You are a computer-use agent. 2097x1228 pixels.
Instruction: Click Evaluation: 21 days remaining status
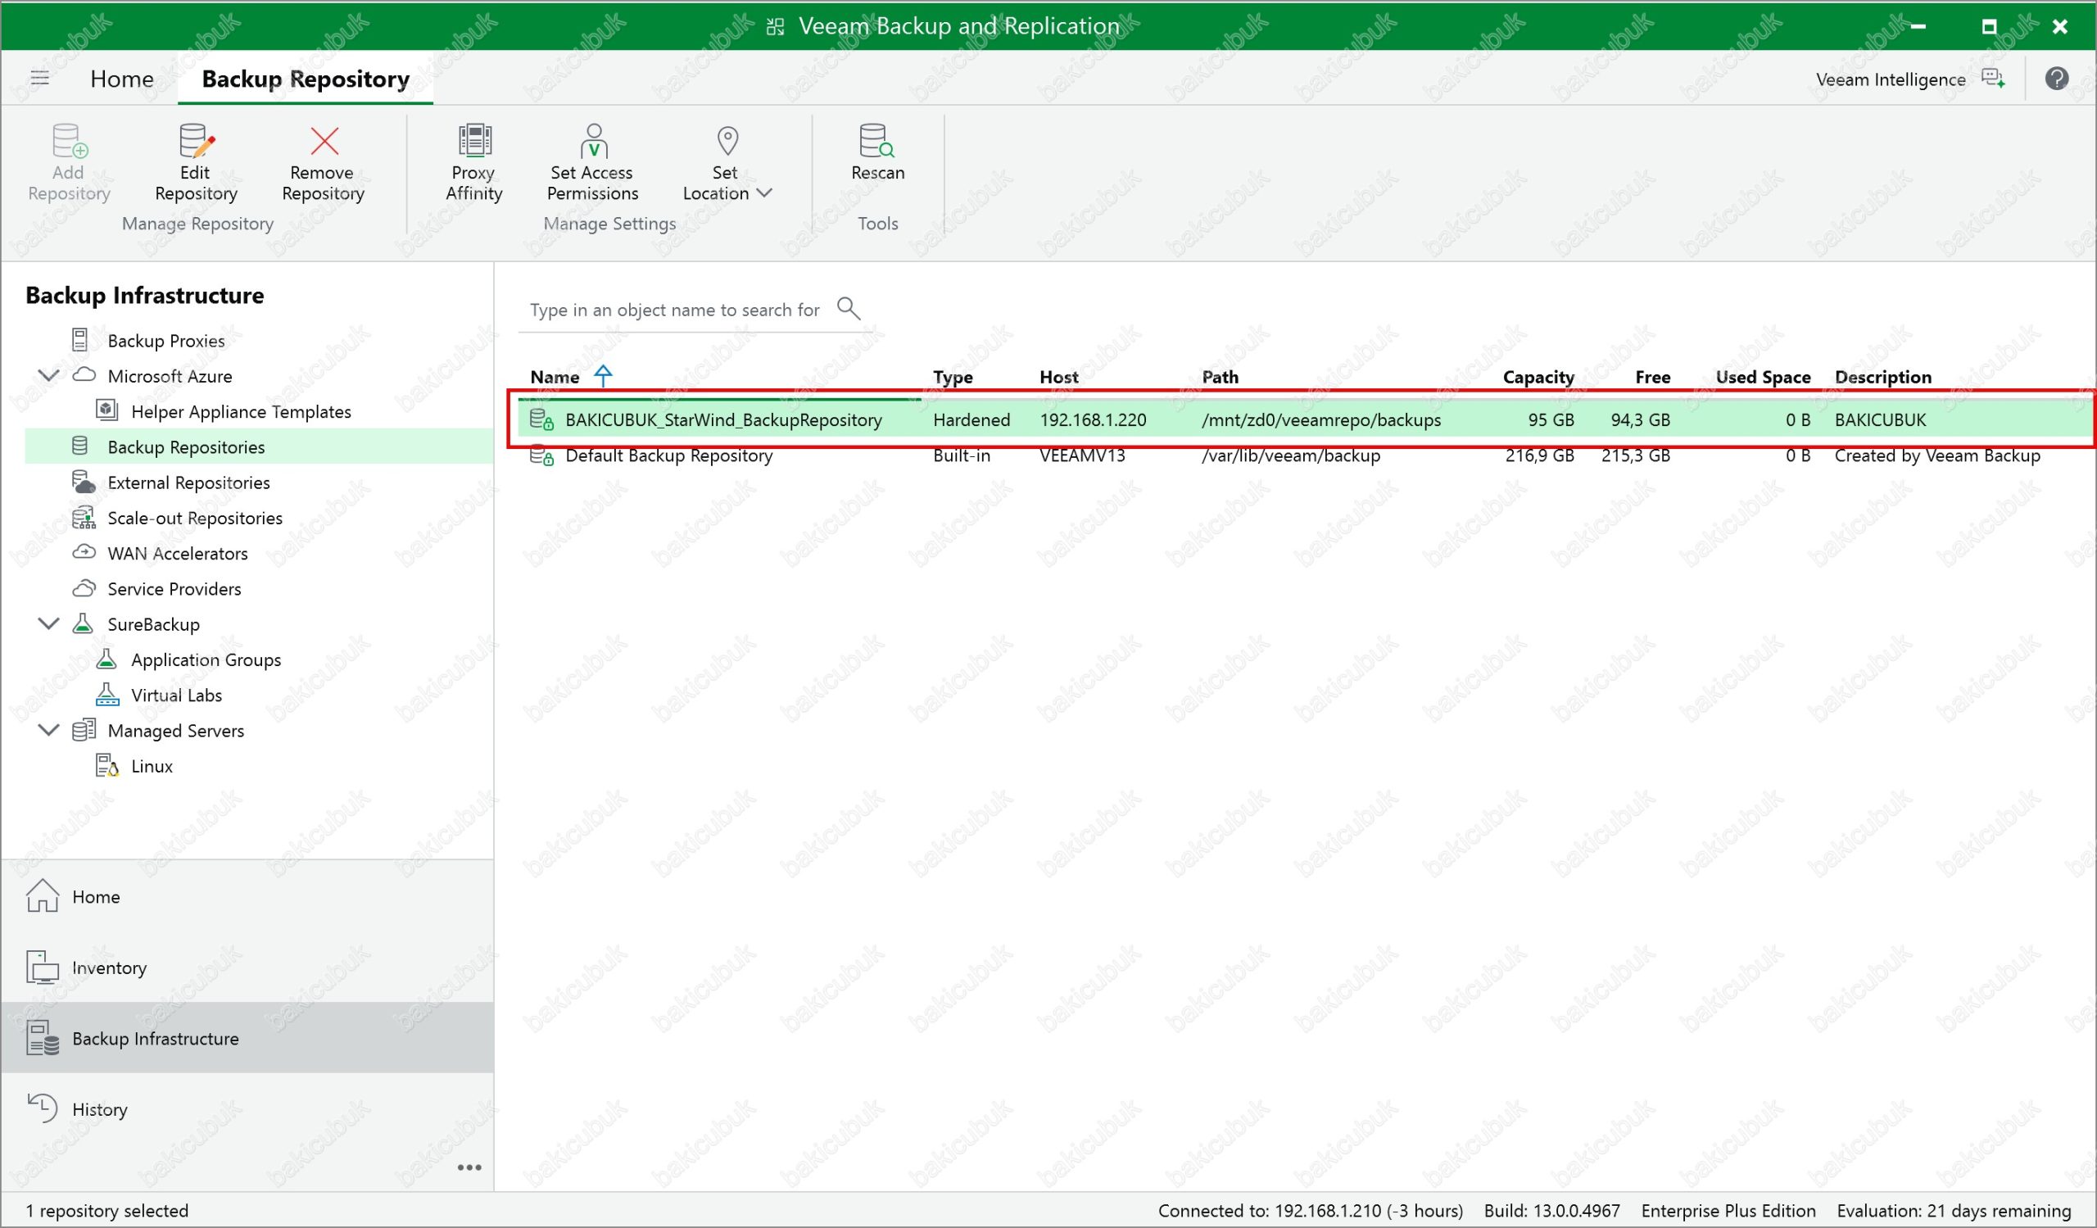click(x=1954, y=1211)
